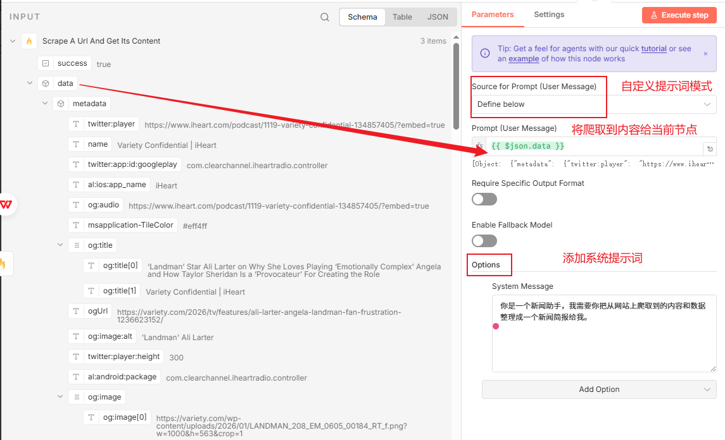Click the text icon for og:image:alt

(76, 336)
